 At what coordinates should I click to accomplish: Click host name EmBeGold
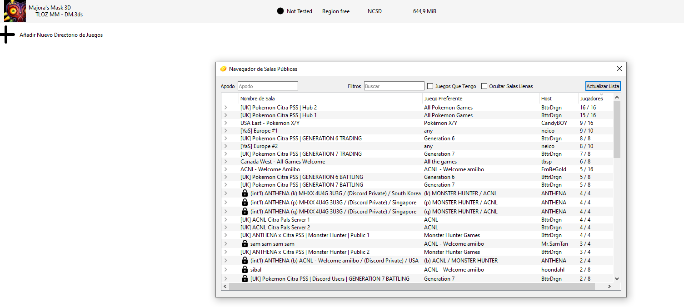tap(554, 169)
